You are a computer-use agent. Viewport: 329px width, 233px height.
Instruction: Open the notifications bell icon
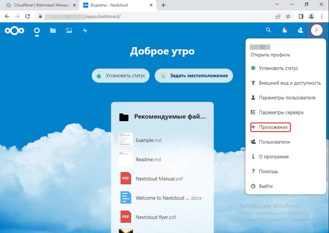coord(284,30)
